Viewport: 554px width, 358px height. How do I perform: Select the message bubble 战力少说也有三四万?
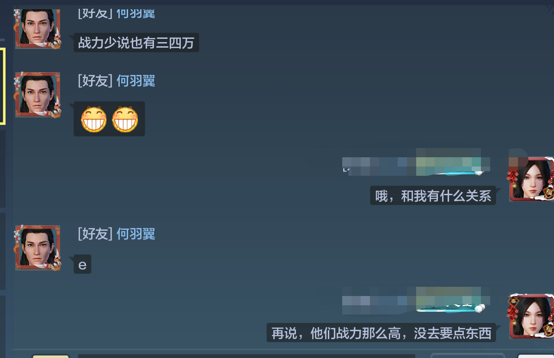(136, 43)
